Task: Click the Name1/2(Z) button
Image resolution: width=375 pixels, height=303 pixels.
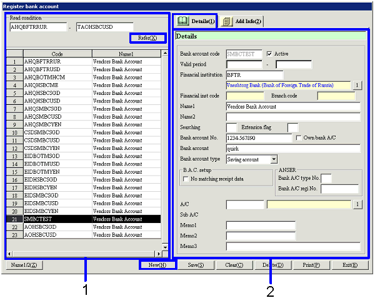Action: [x=24, y=265]
